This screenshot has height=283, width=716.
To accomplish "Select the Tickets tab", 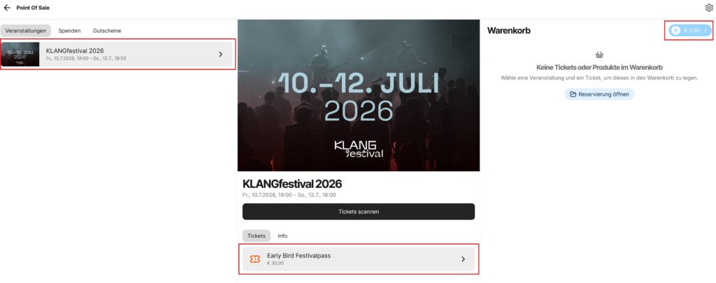I will click(256, 236).
